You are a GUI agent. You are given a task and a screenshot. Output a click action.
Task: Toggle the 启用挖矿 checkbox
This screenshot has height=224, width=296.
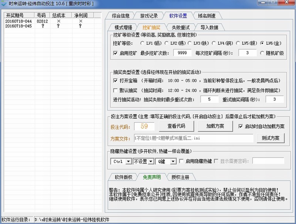[x=115, y=53]
